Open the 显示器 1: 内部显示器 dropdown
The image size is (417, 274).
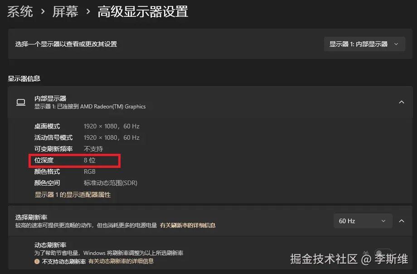click(364, 44)
